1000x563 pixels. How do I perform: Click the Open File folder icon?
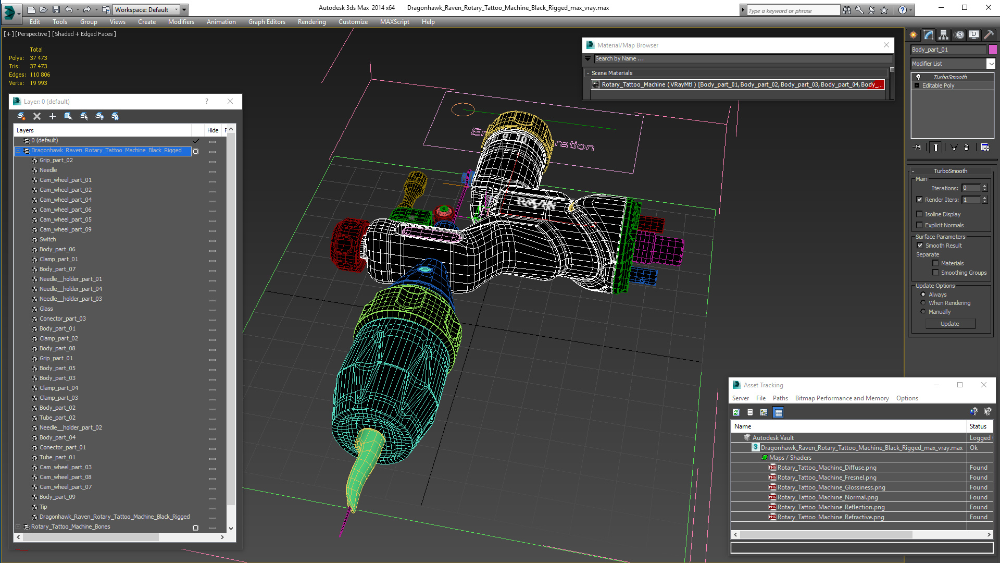[x=44, y=9]
